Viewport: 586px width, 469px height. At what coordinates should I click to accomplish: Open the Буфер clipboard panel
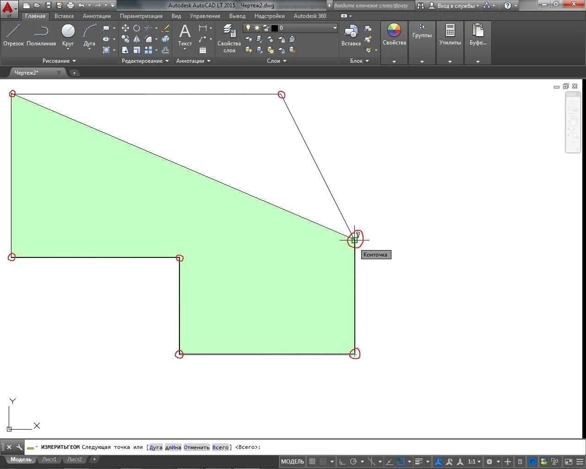478,35
